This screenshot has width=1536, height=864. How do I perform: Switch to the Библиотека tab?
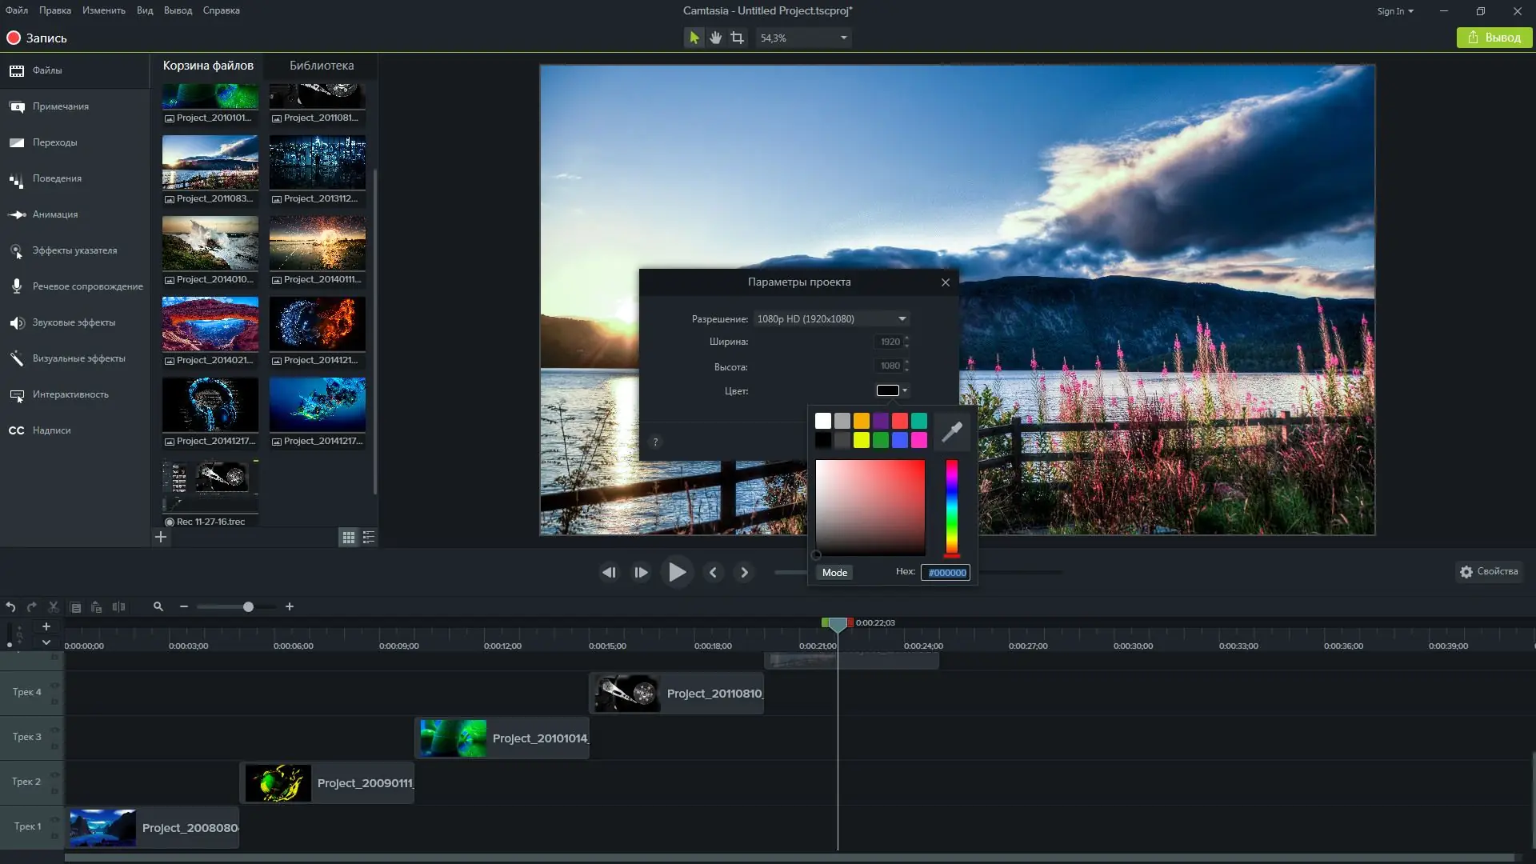click(x=321, y=66)
